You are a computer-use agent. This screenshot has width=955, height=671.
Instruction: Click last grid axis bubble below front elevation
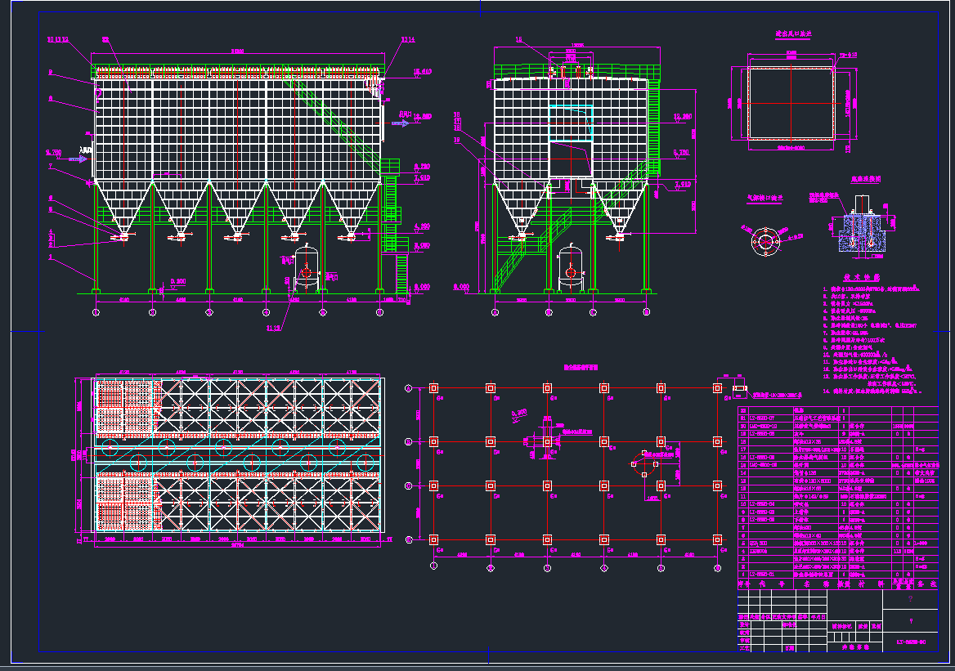(x=379, y=312)
